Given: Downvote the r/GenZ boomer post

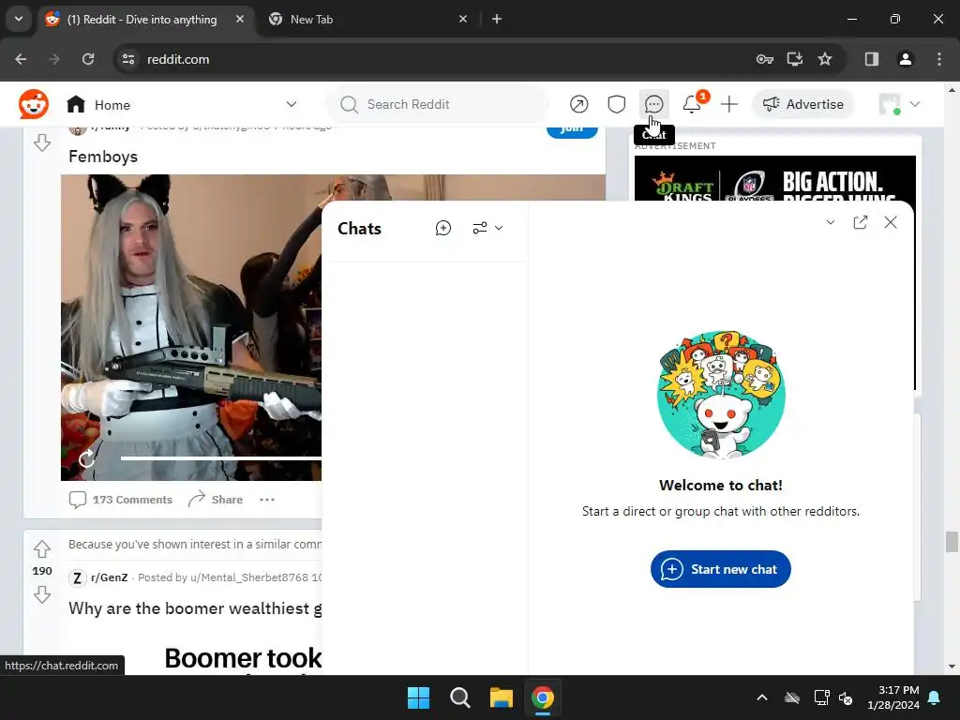Looking at the screenshot, I should click(42, 594).
